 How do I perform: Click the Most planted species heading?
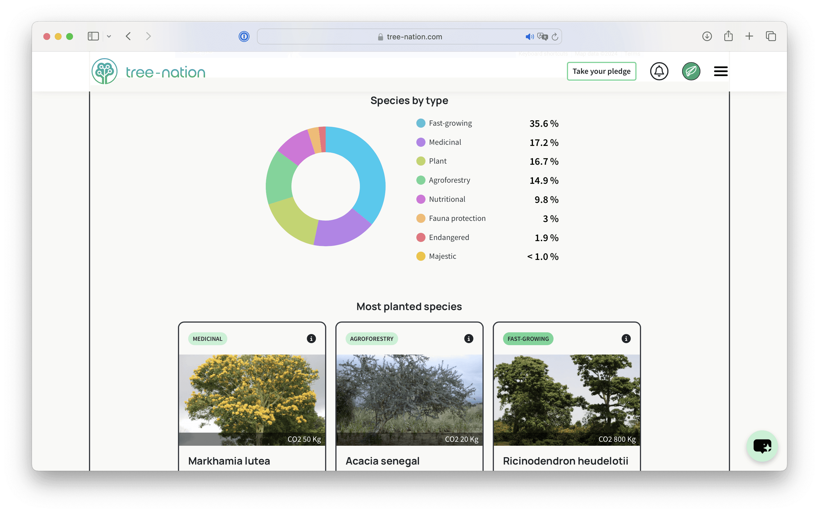(409, 306)
